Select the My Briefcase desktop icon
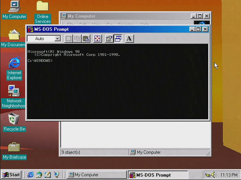This screenshot has height=180, width=241. click(x=14, y=151)
